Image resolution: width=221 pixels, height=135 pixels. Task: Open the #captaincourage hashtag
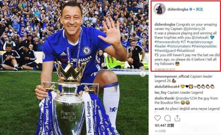[198, 42]
